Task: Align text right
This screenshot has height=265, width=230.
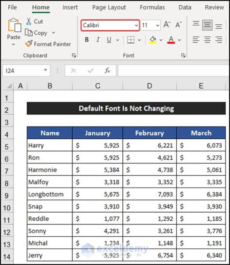Action: (219, 40)
